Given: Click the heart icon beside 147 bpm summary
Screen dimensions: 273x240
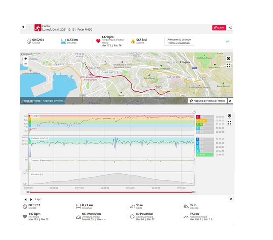Looking at the screenshot, I should pyautogui.click(x=98, y=41).
